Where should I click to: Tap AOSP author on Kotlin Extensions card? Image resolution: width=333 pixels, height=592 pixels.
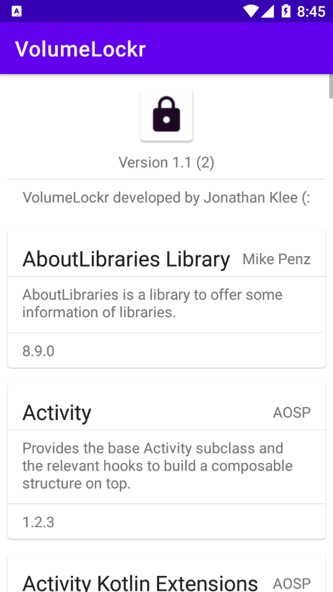coord(292,583)
